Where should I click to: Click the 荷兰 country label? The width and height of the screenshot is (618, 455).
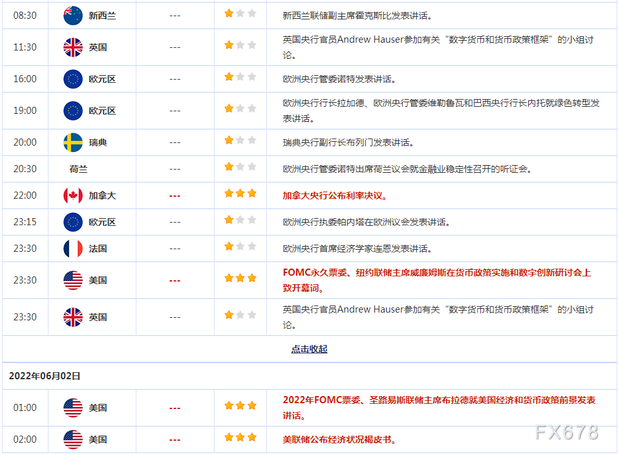(x=78, y=169)
